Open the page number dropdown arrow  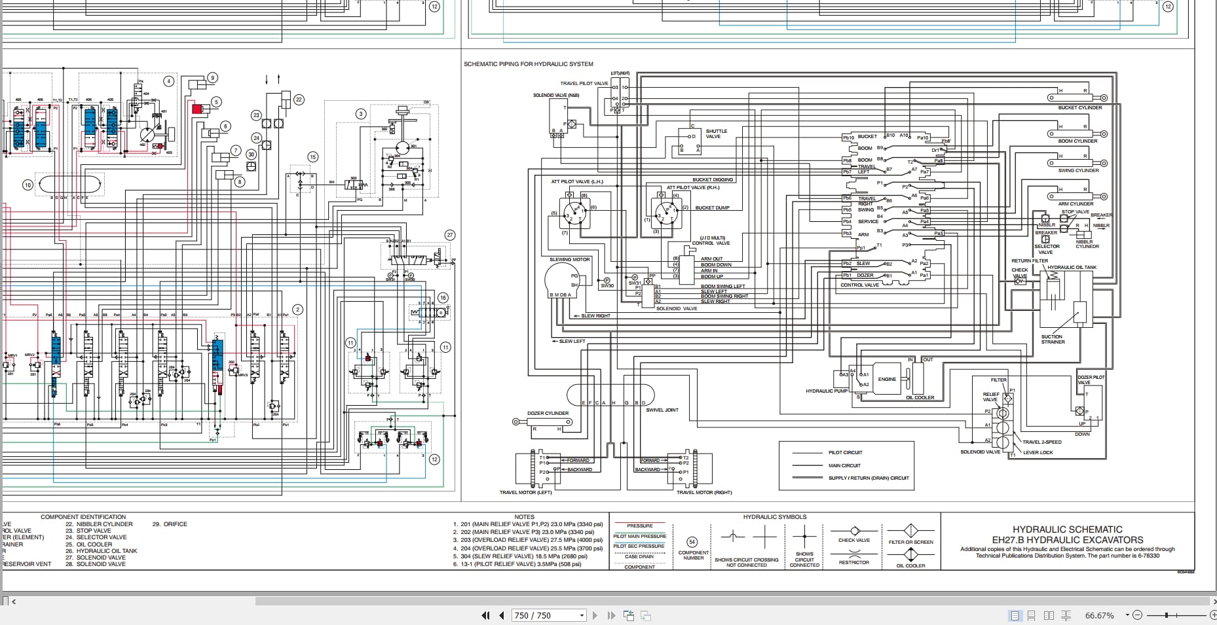click(x=582, y=615)
